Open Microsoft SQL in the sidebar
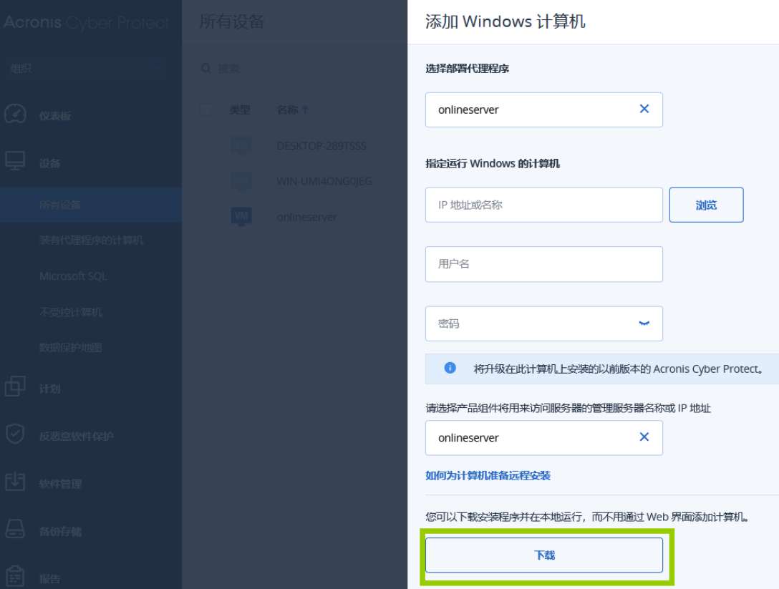The image size is (779, 589). pyautogui.click(x=73, y=276)
